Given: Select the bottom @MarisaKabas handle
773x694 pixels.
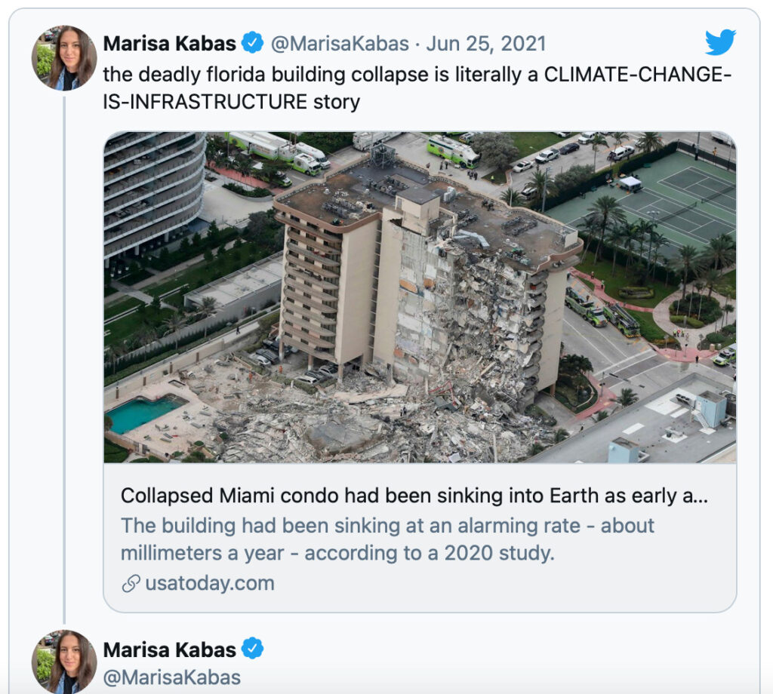Looking at the screenshot, I should pos(171,677).
